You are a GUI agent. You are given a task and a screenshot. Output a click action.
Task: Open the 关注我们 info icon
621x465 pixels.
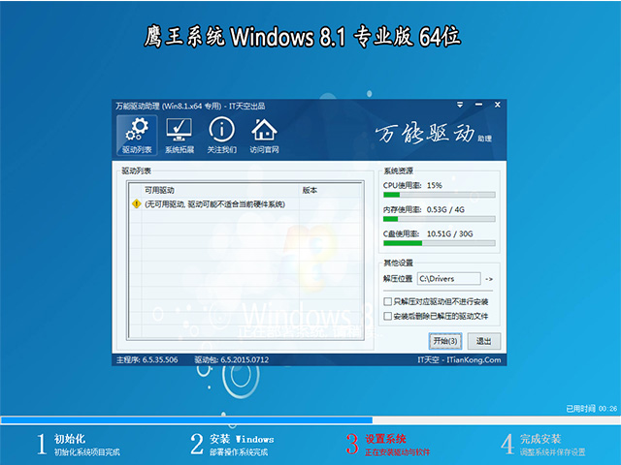pyautogui.click(x=222, y=136)
